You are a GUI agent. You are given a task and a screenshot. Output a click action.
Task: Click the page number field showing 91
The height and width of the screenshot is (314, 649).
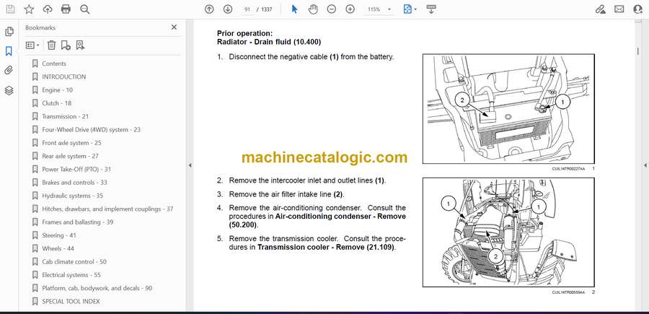248,9
